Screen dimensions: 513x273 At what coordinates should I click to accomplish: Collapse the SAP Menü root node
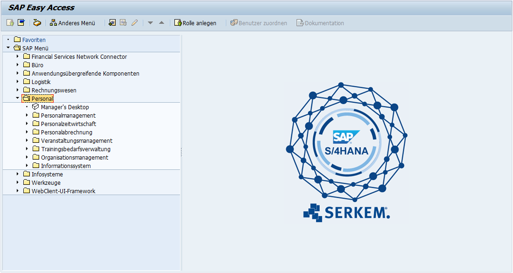tap(8, 48)
